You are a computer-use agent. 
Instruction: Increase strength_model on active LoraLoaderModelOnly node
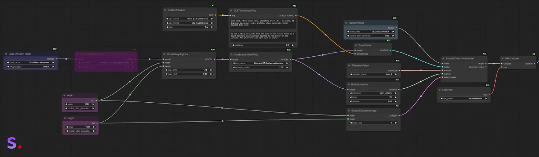click(x=287, y=67)
